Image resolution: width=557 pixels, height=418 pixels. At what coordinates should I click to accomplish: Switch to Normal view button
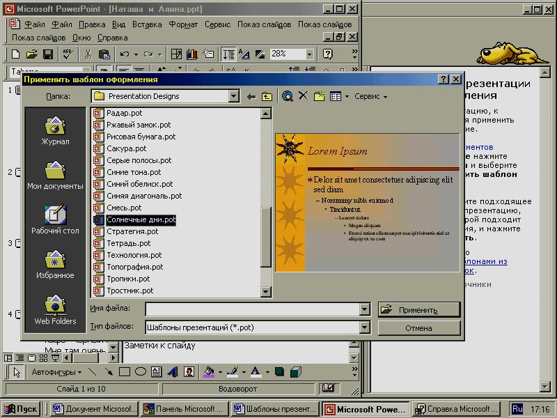(8, 358)
